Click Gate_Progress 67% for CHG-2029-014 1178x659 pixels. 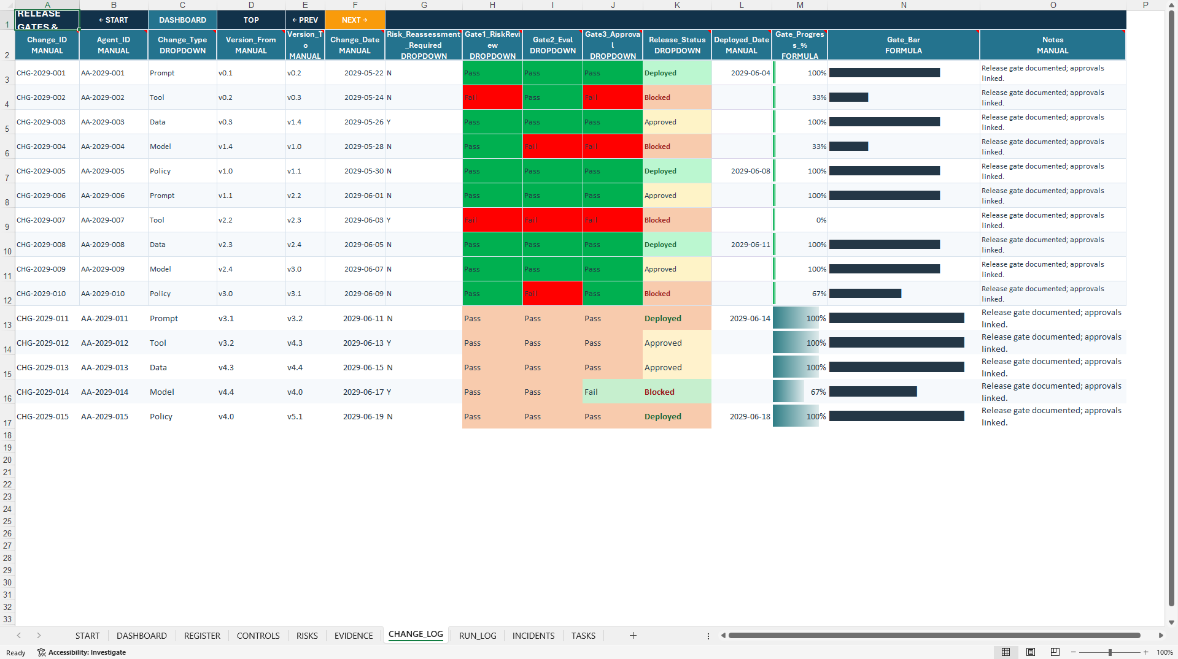[x=800, y=392]
